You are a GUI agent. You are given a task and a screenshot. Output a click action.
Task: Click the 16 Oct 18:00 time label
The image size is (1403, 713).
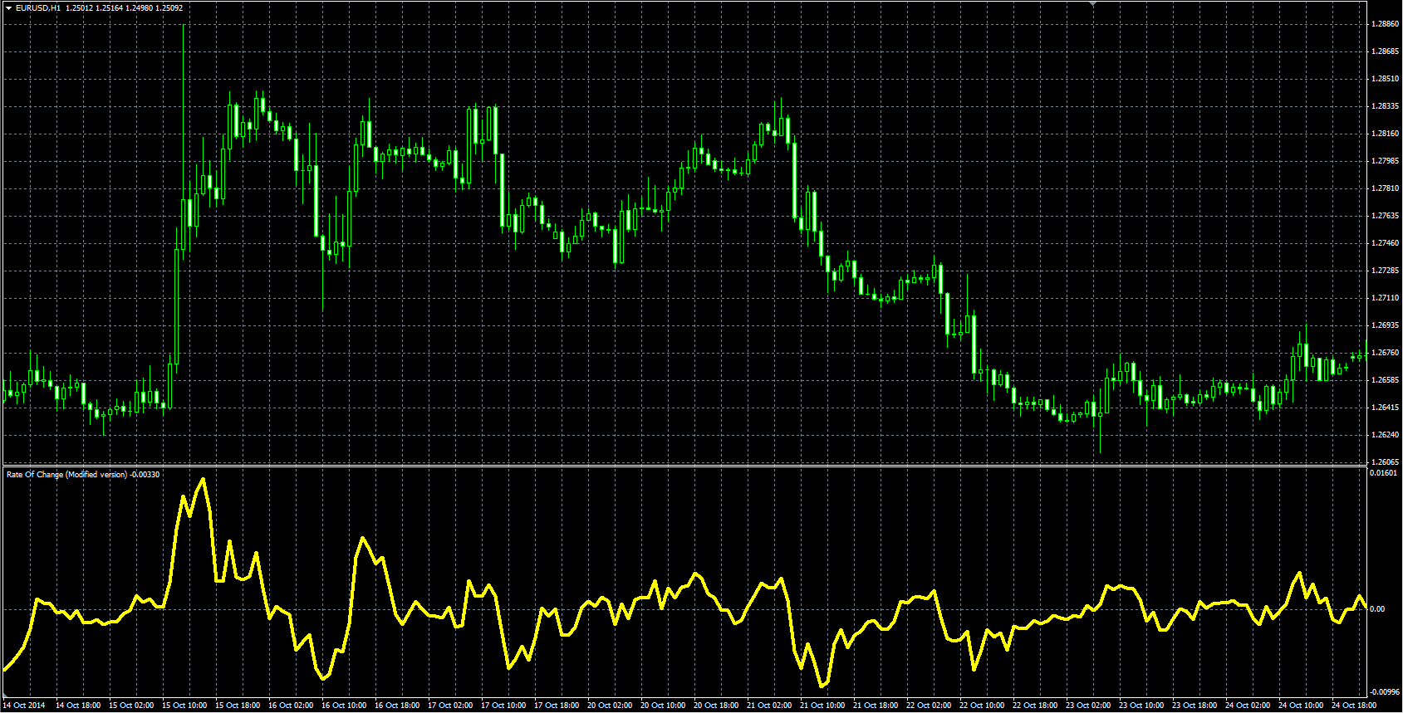(397, 706)
